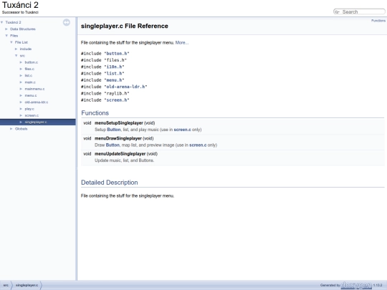Click the raylib.h include text
387x290 pixels.
point(118,94)
